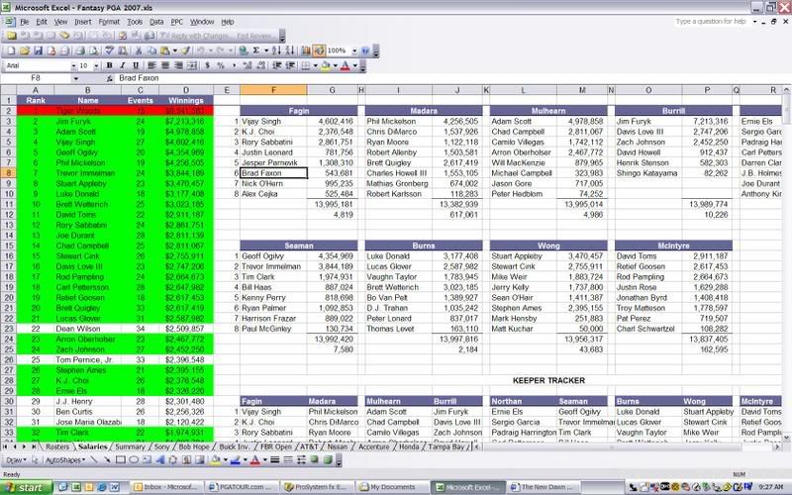The image size is (792, 495).
Task: Open Print Preview from the Standard toolbar
Action: [x=93, y=50]
